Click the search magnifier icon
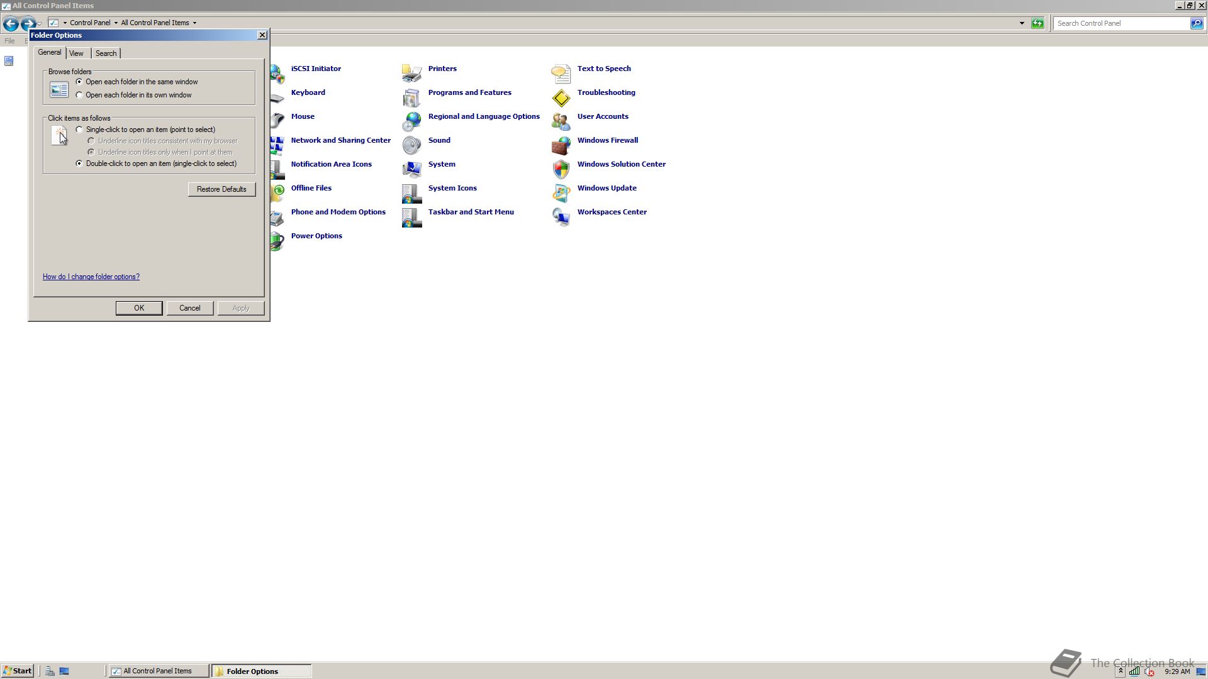Viewport: 1208px width, 679px height. click(x=1196, y=23)
